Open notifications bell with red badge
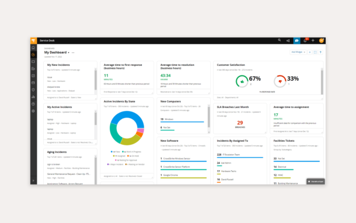Image resolution: width=356 pixels, height=223 pixels. 306,40
